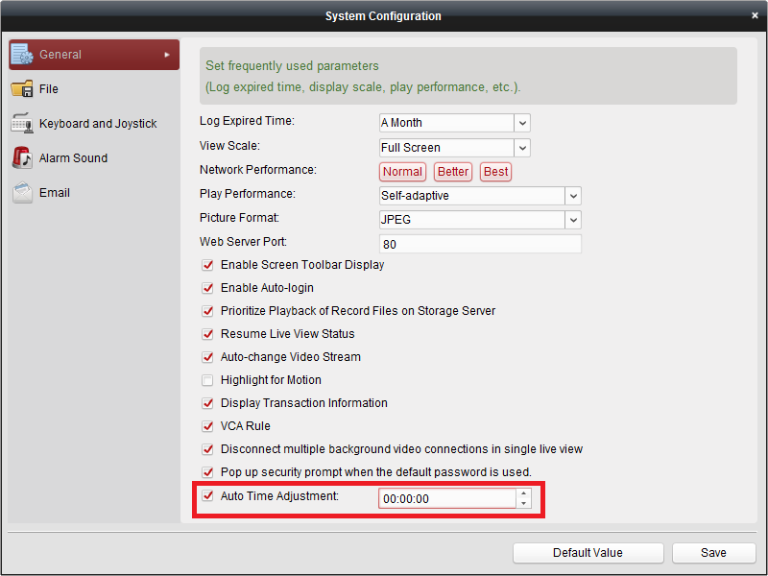The height and width of the screenshot is (576, 768).
Task: Click the General settings icon in sidebar
Action: point(22,55)
